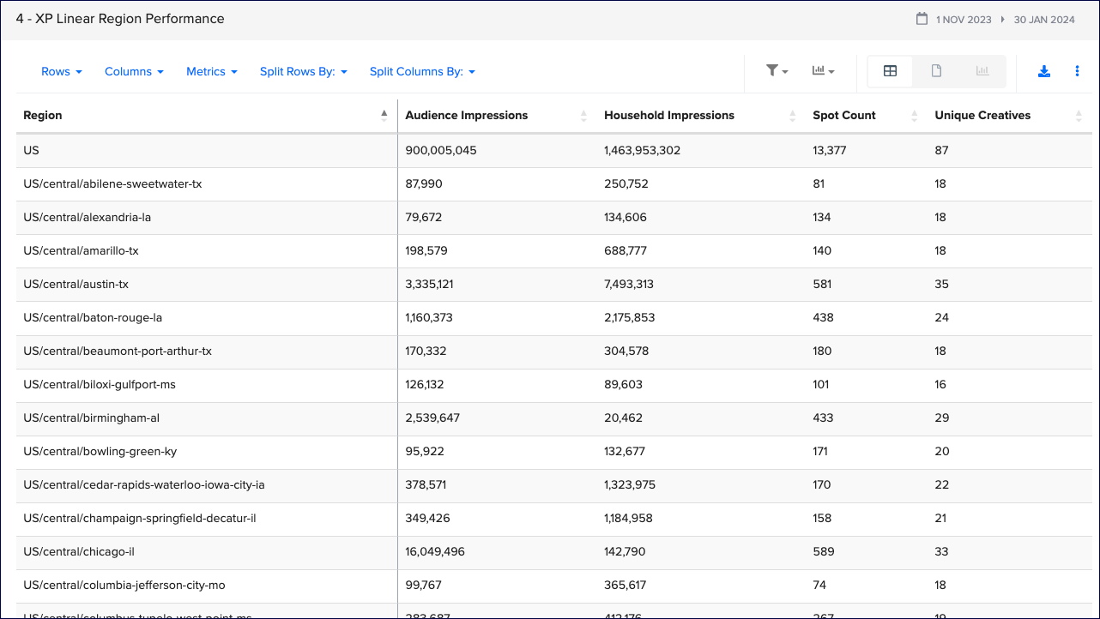Viewport: 1100px width, 619px height.
Task: Switch to page document view
Action: (936, 71)
